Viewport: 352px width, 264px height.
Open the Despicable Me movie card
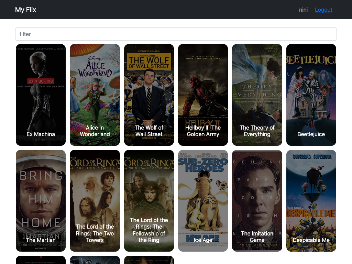[311, 200]
